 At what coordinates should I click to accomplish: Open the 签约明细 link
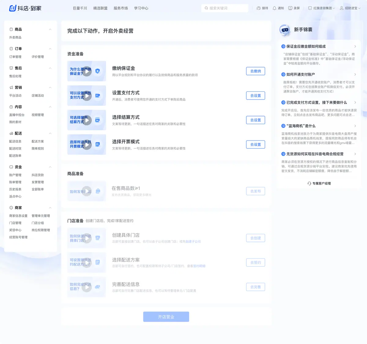point(199,266)
